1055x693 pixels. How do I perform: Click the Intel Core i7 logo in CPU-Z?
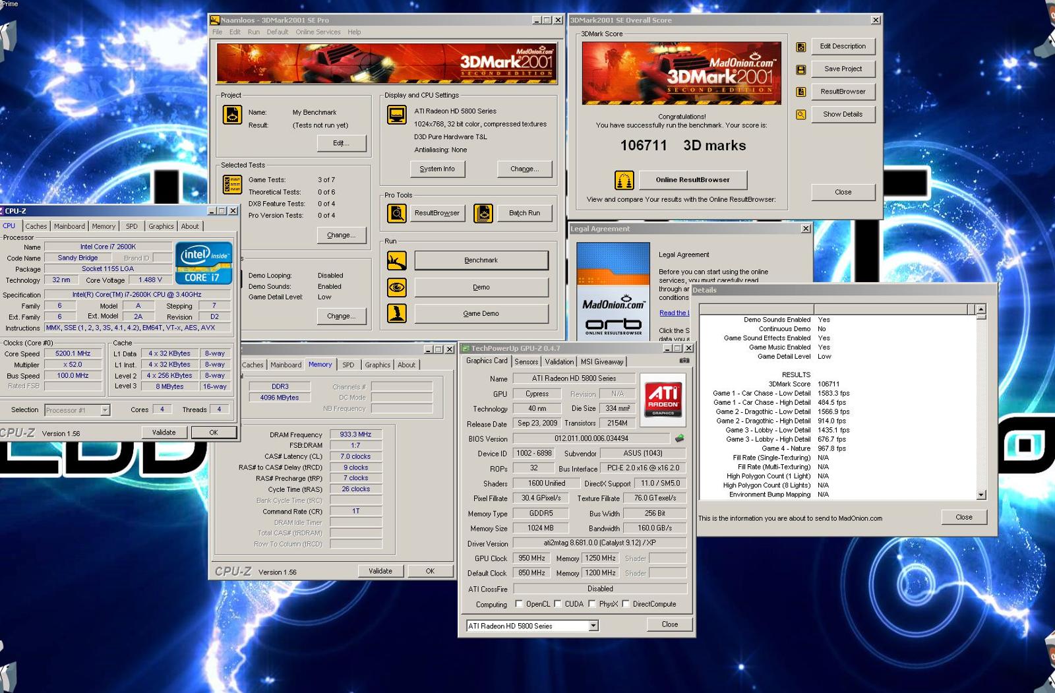tap(203, 262)
